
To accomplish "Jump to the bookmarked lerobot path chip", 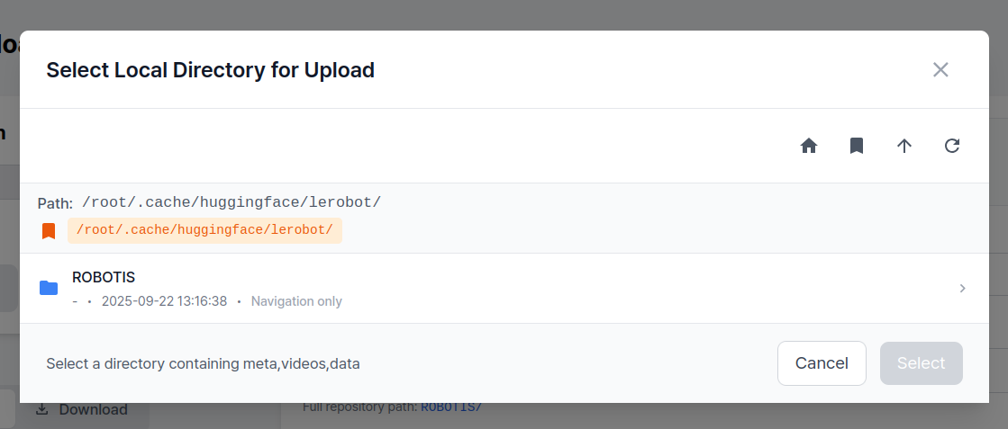I will (204, 230).
